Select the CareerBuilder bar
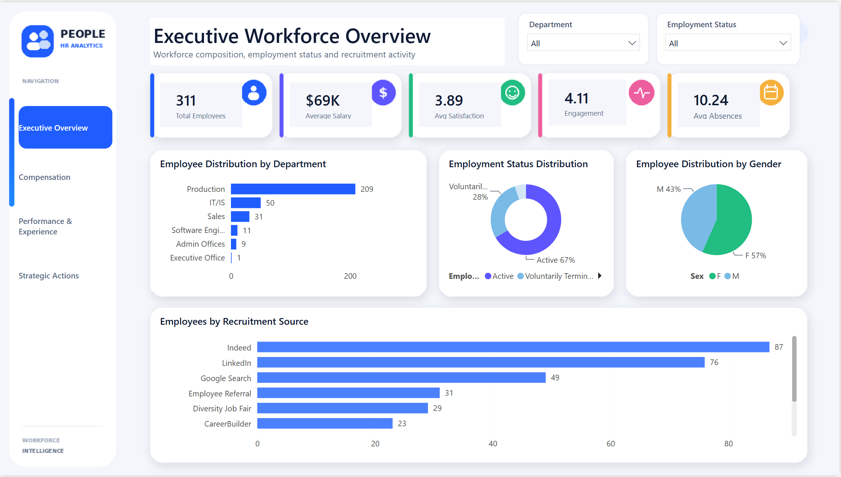 [325, 424]
